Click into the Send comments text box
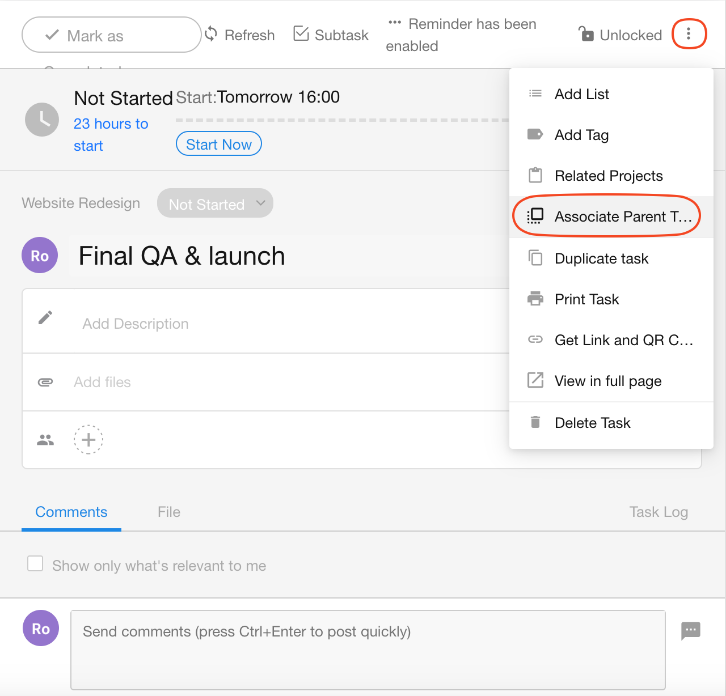This screenshot has width=726, height=696. pyautogui.click(x=368, y=650)
